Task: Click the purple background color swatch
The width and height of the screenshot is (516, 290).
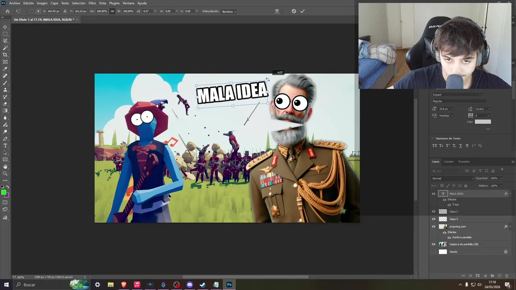Action: pyautogui.click(x=7, y=195)
